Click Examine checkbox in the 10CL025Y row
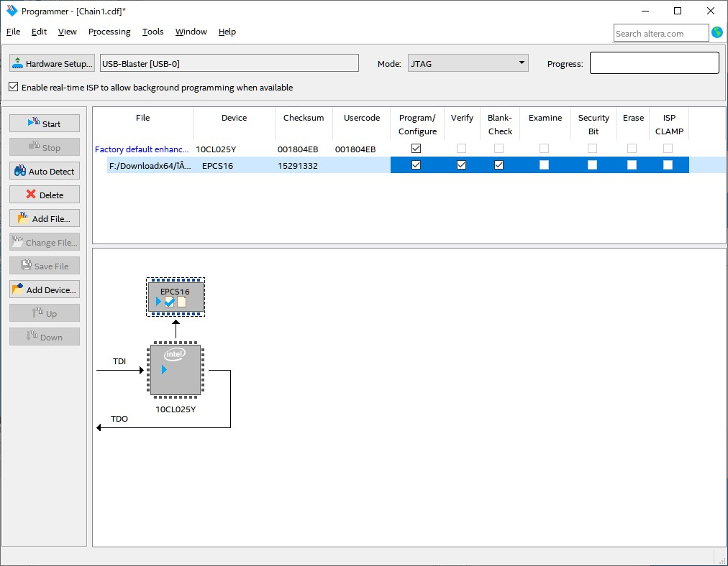 544,149
